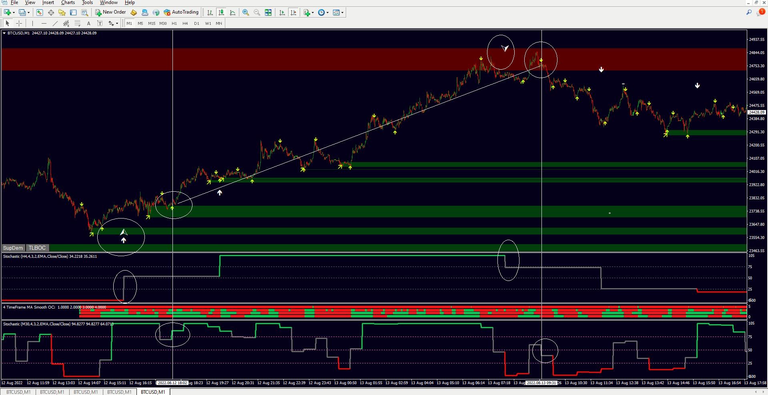Draw a vertical line tool

33,23
